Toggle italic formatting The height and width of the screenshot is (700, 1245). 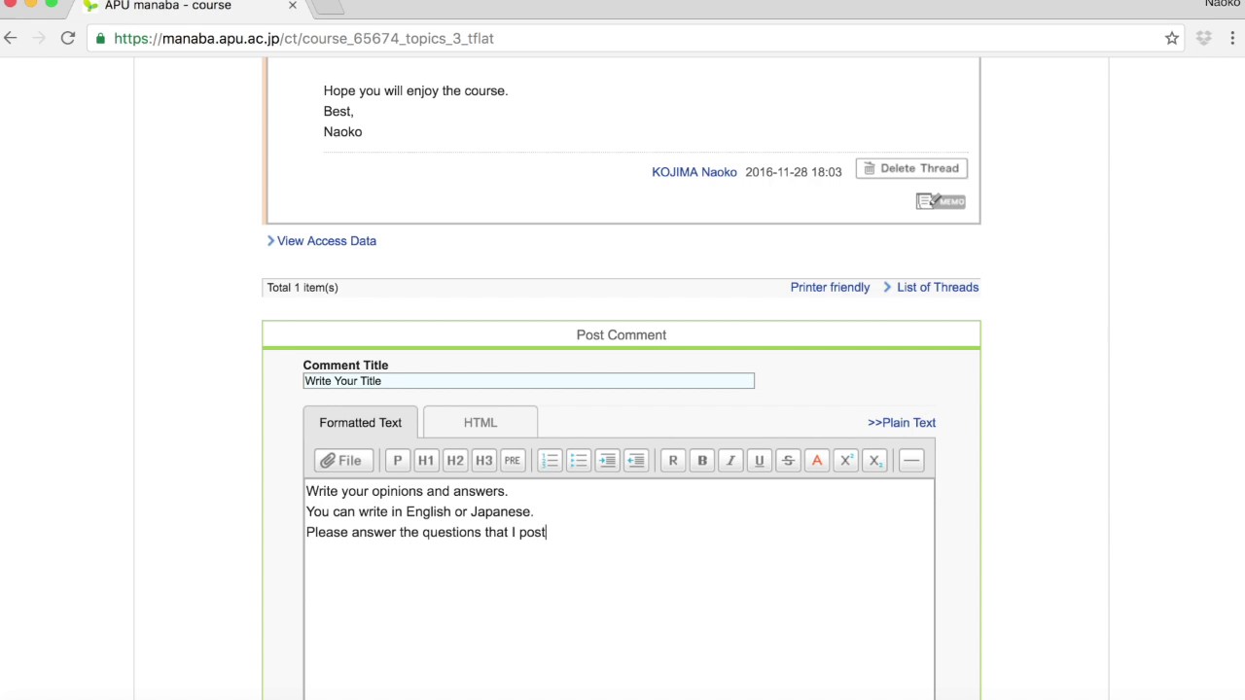[730, 461]
